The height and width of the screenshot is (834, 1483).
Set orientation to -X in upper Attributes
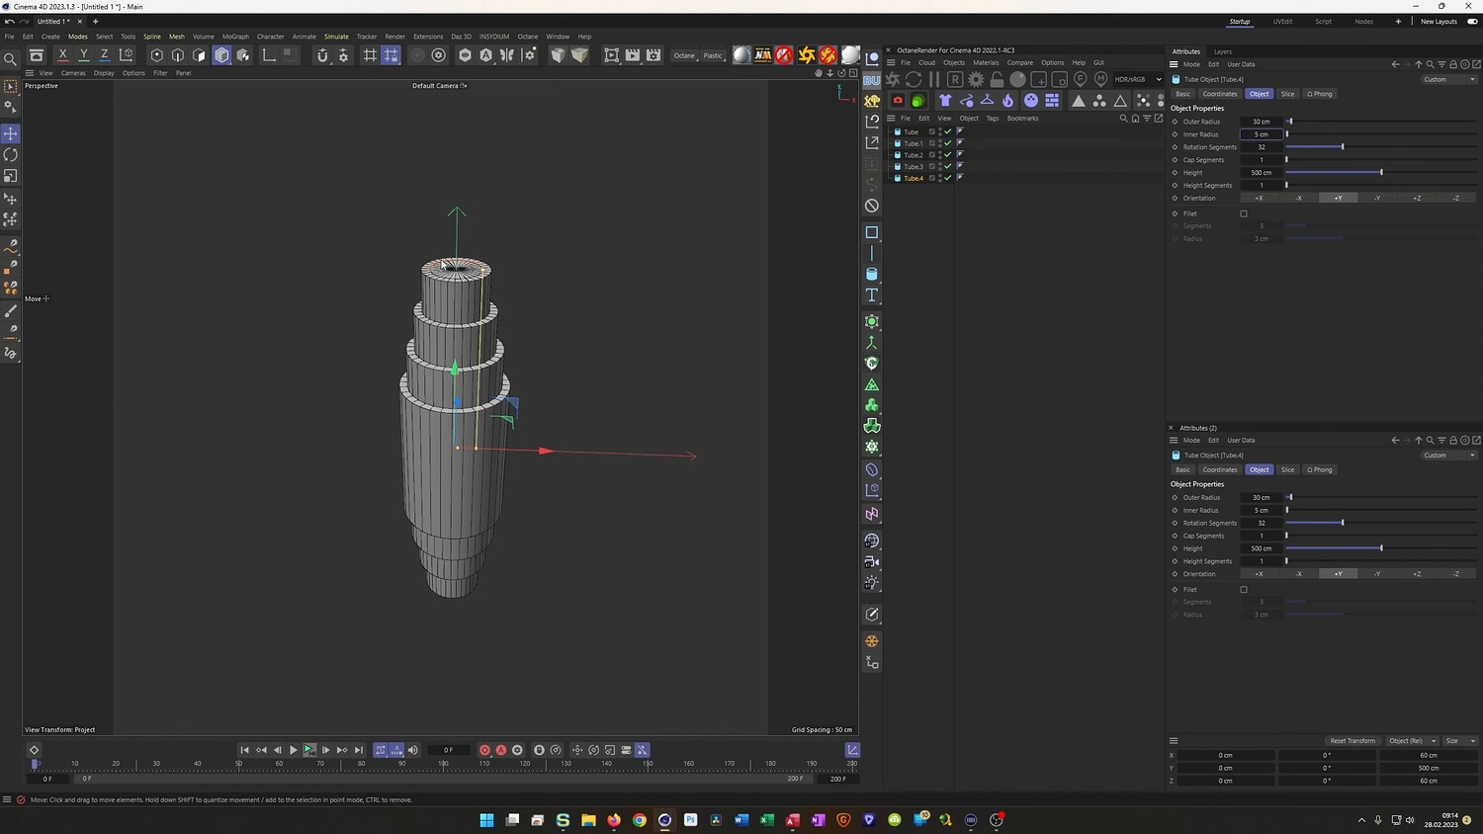pyautogui.click(x=1298, y=198)
